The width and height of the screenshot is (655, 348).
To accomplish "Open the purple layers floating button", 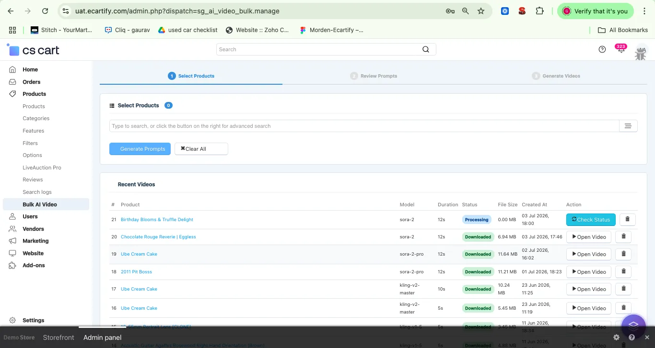I will [x=633, y=326].
